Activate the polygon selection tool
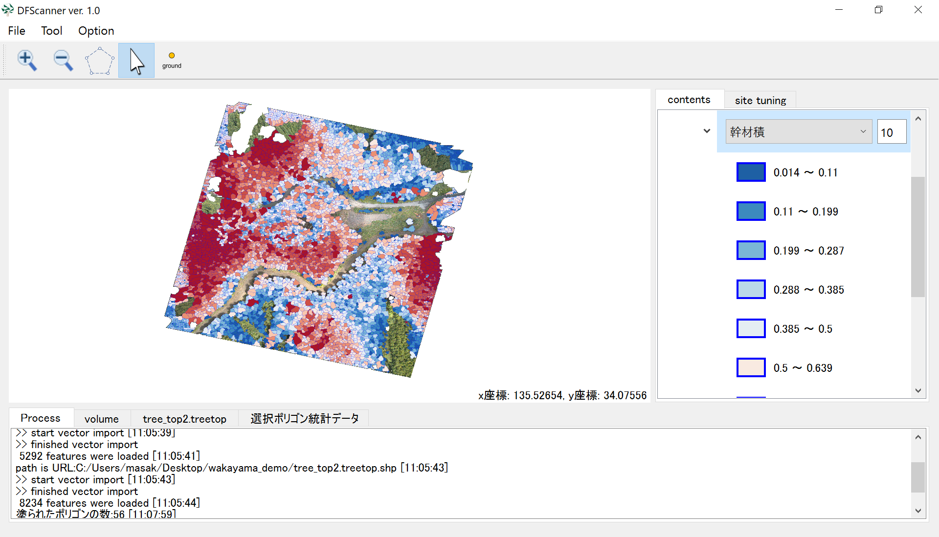 tap(99, 61)
